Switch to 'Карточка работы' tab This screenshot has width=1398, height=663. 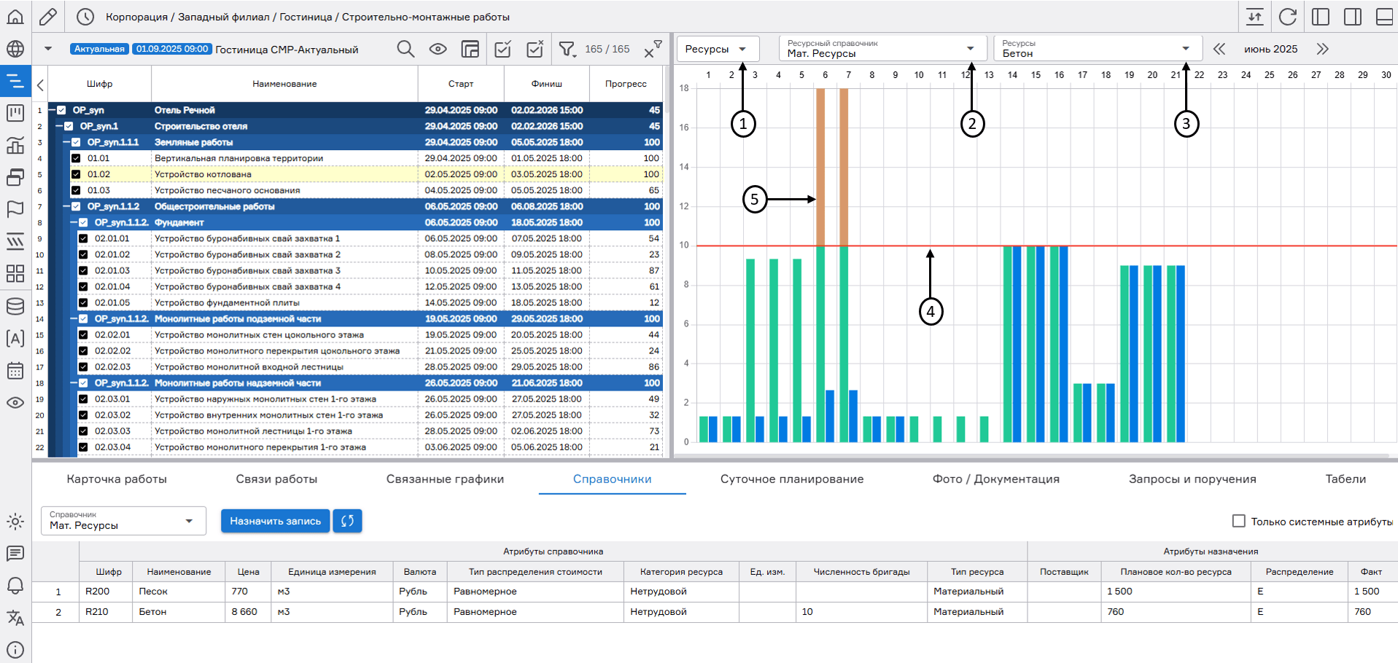(x=117, y=479)
